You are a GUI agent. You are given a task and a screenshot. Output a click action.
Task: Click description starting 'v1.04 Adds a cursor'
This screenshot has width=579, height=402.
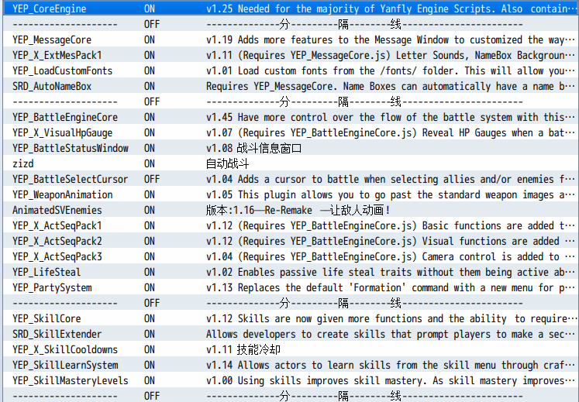[391, 179]
